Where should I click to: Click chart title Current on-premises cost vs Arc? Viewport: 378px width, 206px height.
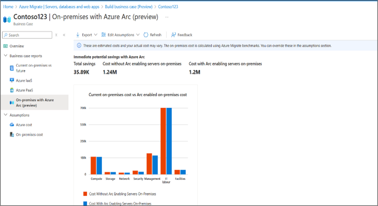[x=138, y=95]
